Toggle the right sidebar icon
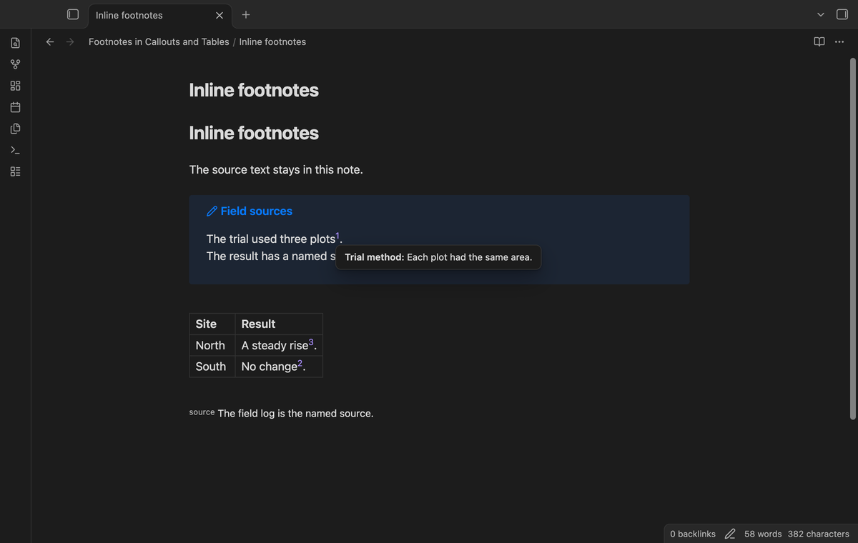The height and width of the screenshot is (543, 858). (842, 14)
